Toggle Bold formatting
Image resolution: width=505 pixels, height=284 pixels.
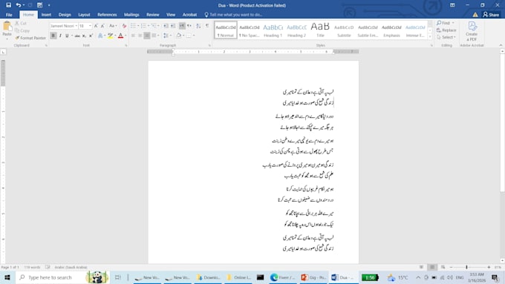click(x=53, y=36)
